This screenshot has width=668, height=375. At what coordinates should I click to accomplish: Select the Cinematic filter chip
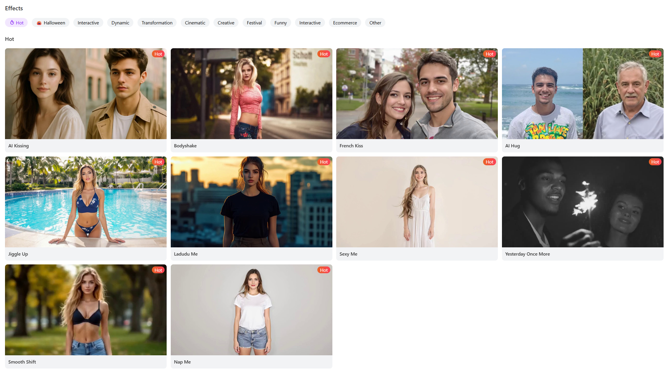pyautogui.click(x=195, y=23)
